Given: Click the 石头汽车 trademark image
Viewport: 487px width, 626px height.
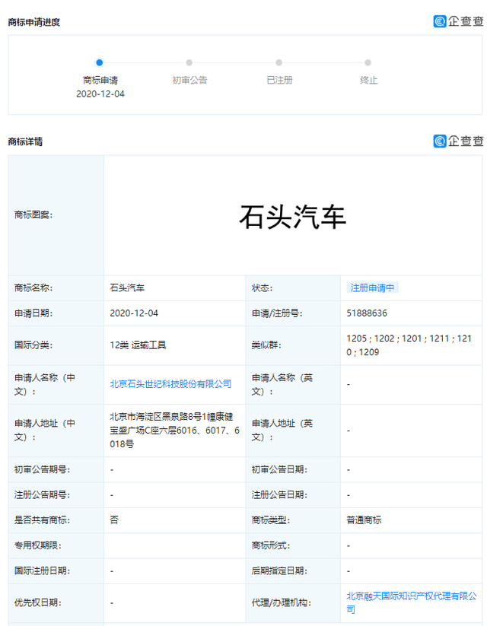Looking at the screenshot, I should point(292,217).
